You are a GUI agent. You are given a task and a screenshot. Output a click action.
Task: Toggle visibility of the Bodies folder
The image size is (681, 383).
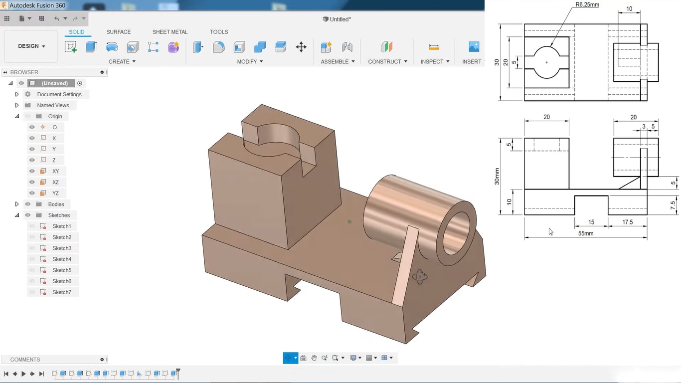27,204
